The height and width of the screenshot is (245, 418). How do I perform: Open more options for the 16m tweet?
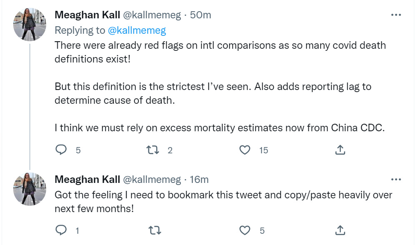coord(396,180)
